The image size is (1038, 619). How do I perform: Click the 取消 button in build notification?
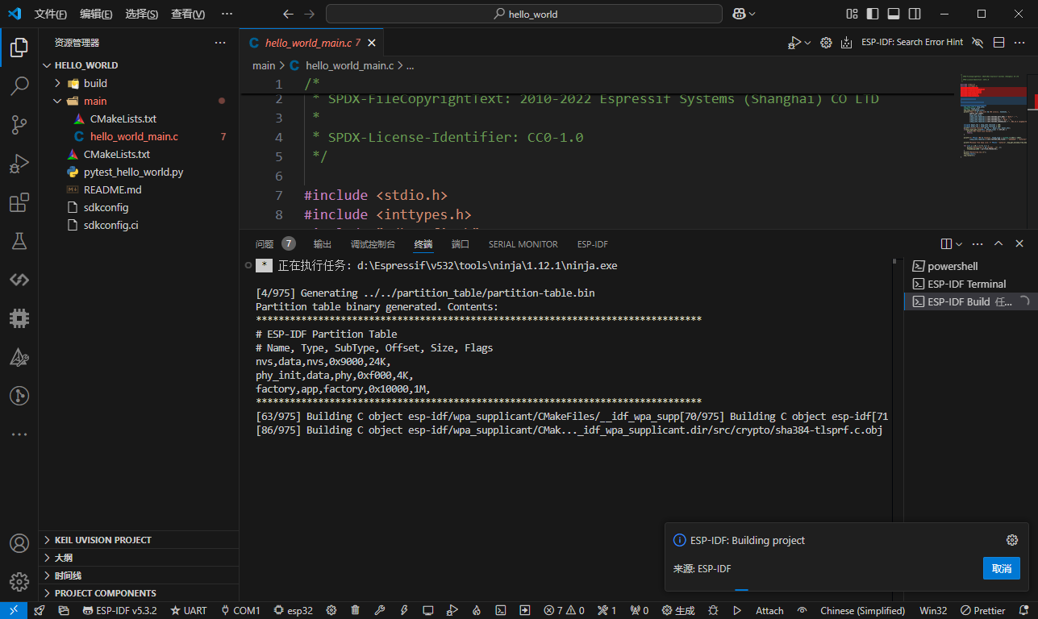(x=1001, y=568)
